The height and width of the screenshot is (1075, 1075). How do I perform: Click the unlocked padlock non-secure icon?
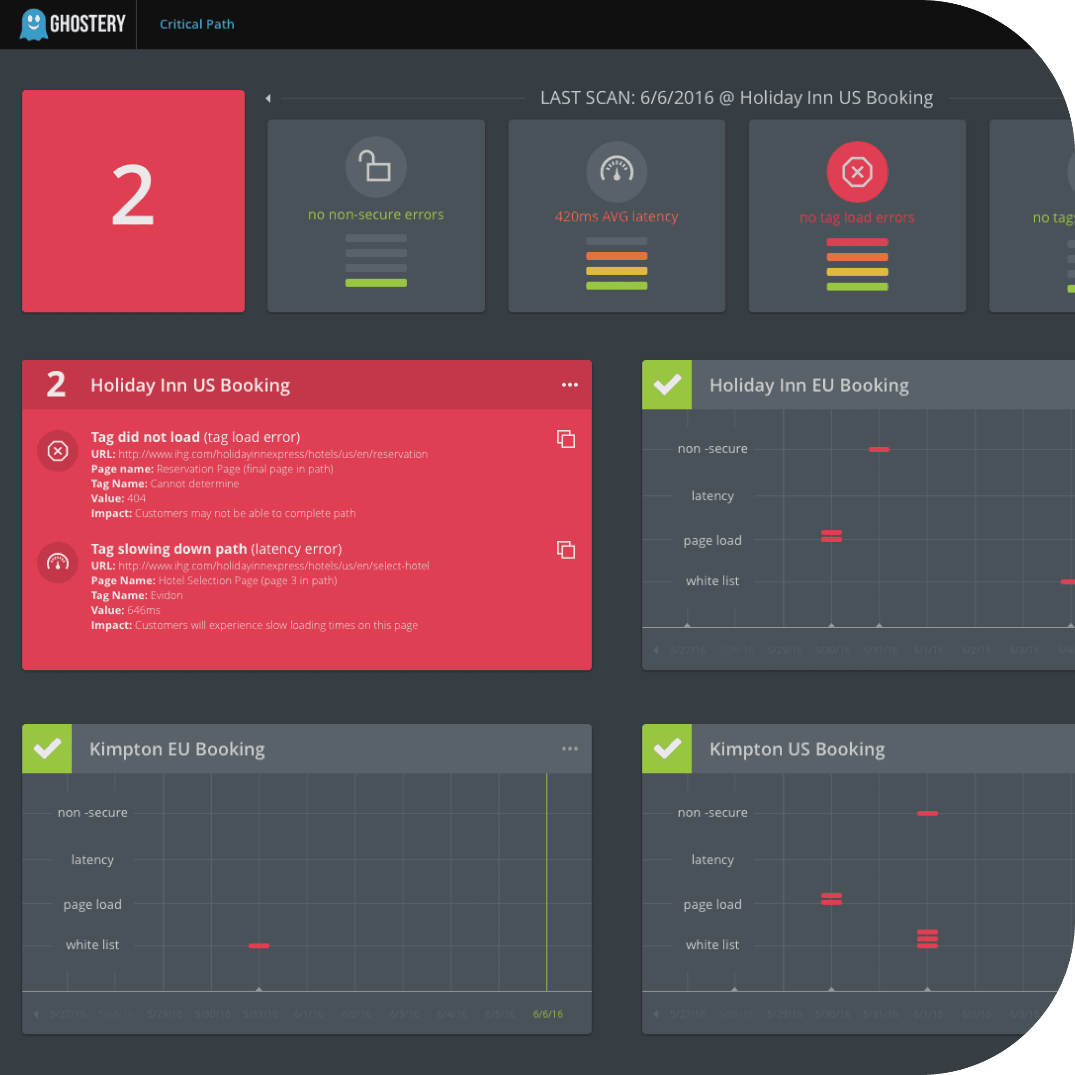click(376, 167)
